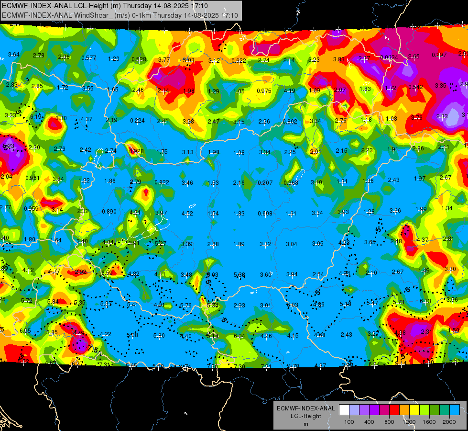Screen dimensions: 468x431
Task: Click the wind shear value 0.0634
Action: tap(389, 57)
